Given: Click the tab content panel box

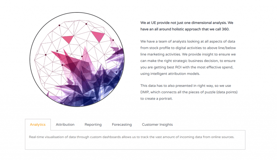Looking at the screenshot, I should (135, 140).
